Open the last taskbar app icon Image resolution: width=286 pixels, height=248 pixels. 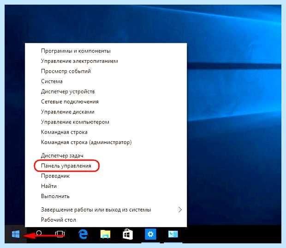(x=173, y=234)
